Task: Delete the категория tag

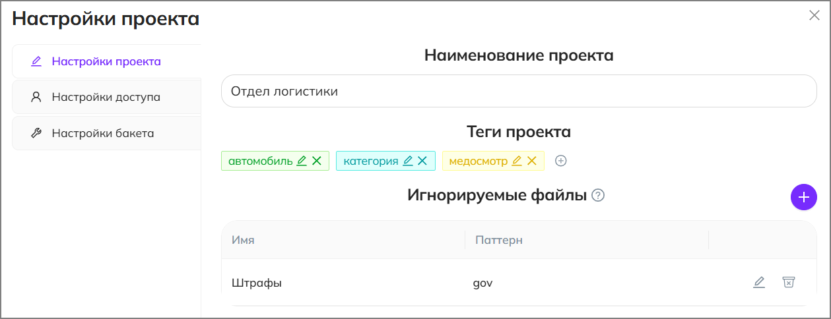Action: [422, 161]
